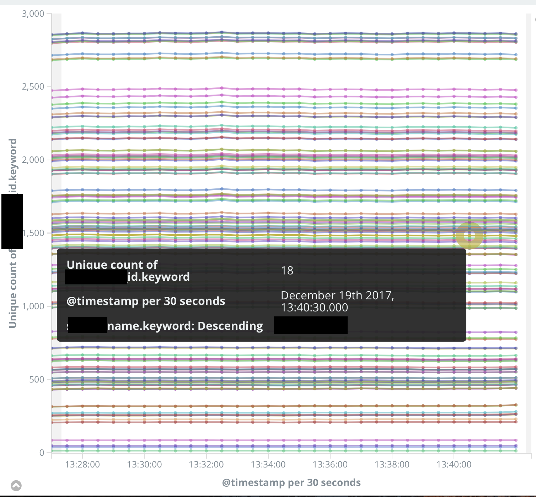Click the 13:34:00 x-axis tick label
The image size is (536, 497).
click(x=268, y=464)
